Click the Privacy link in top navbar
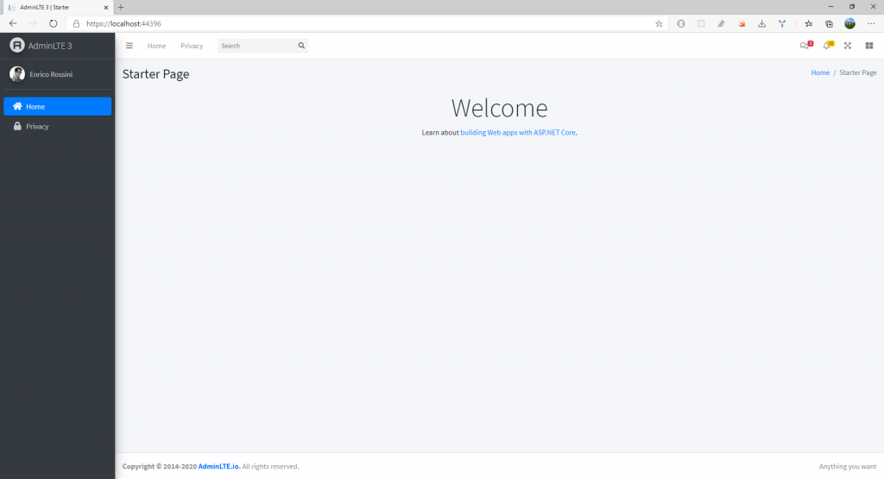The height and width of the screenshot is (479, 884). point(192,46)
